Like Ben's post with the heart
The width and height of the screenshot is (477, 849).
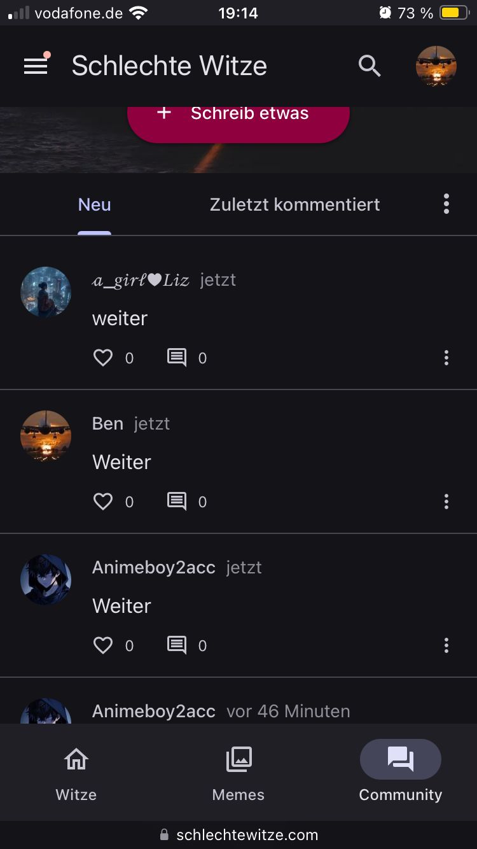click(x=103, y=502)
